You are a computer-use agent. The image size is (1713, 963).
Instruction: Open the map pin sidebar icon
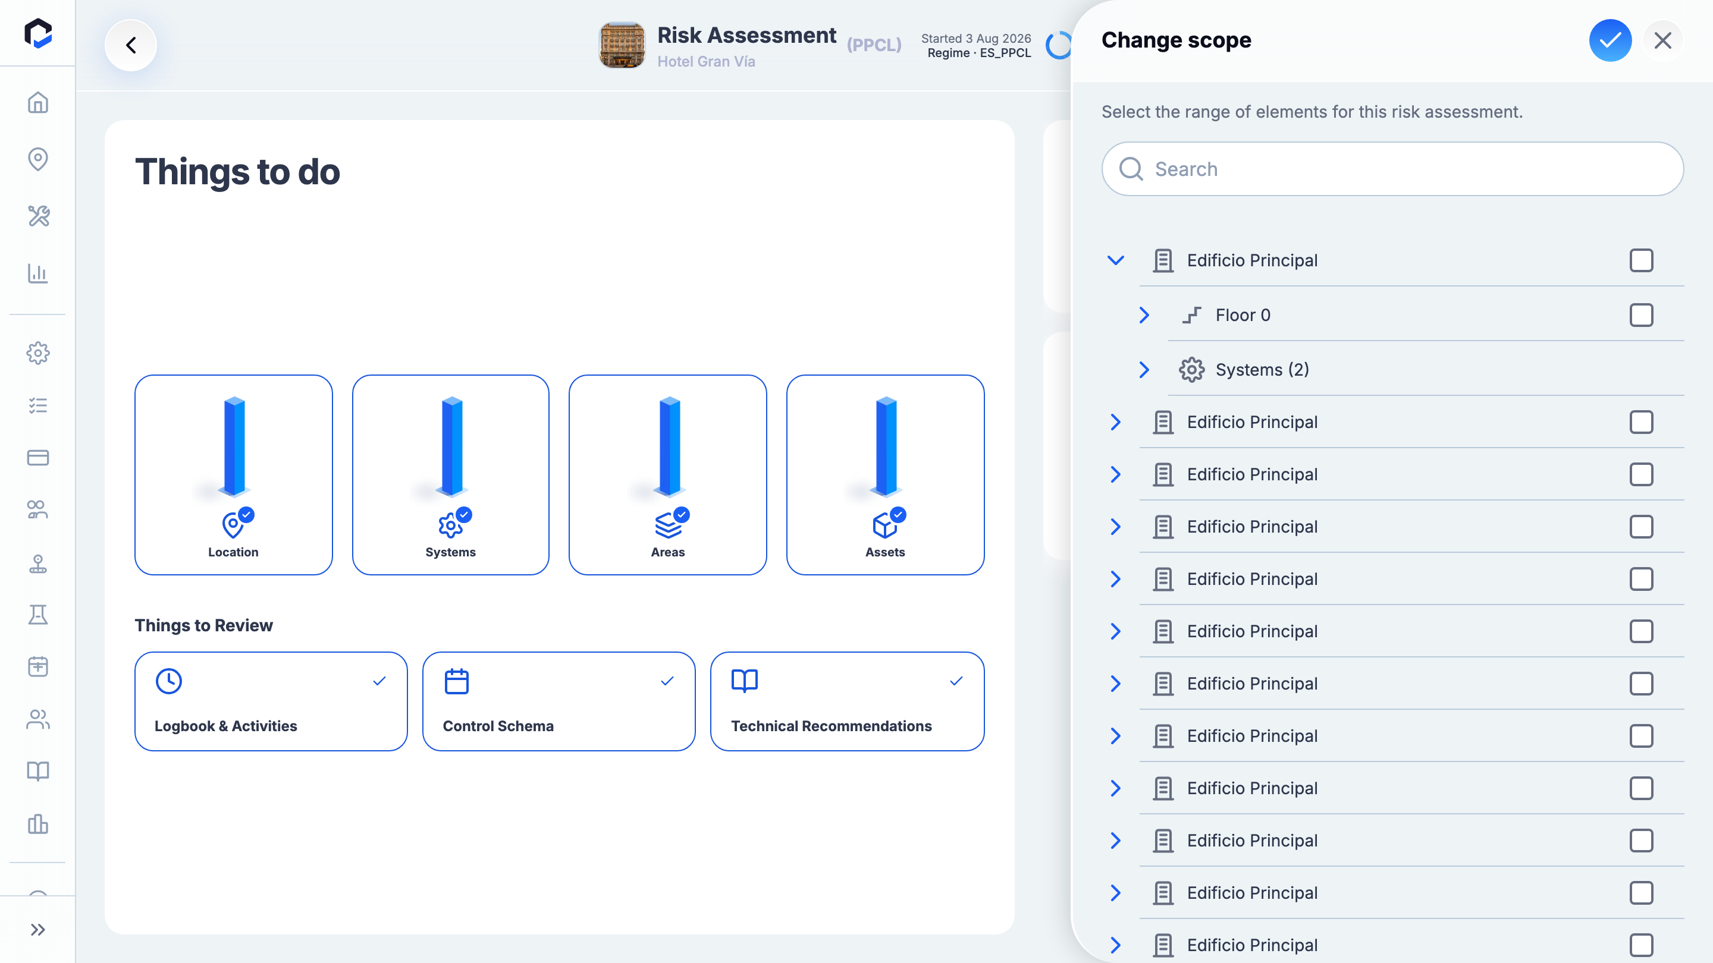(x=38, y=159)
